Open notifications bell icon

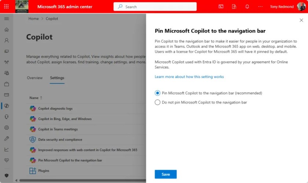point(247,7)
